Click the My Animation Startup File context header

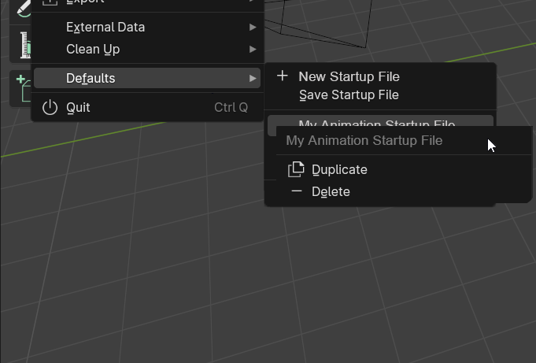364,141
